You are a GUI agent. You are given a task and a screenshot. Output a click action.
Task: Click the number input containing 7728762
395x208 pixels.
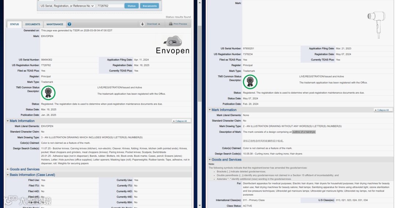pos(110,6)
